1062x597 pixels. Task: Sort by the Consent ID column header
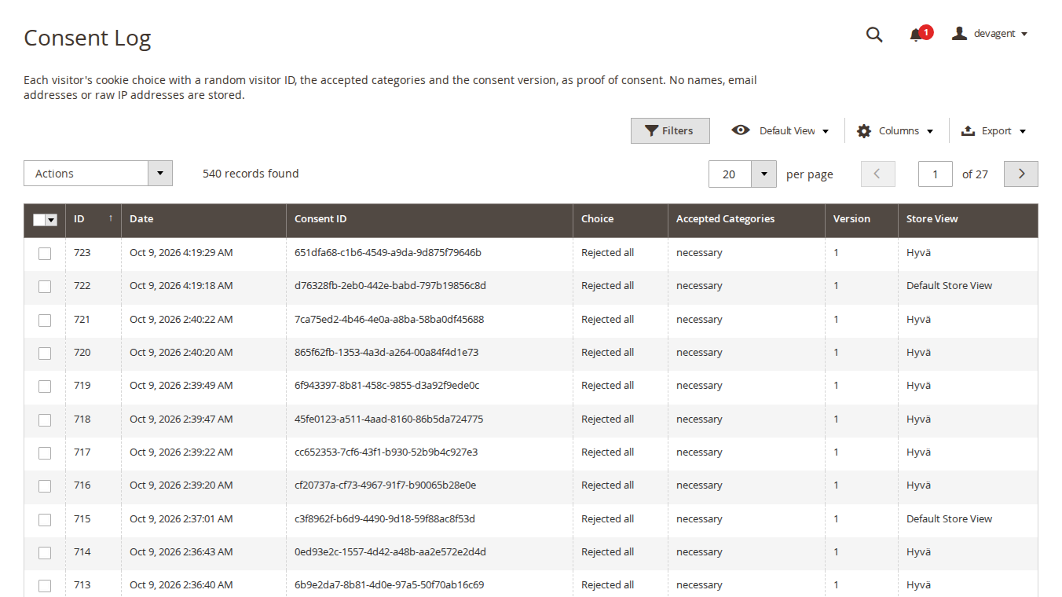(430, 219)
